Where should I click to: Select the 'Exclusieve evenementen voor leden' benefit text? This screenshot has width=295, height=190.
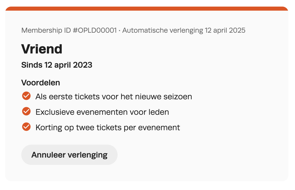(102, 112)
